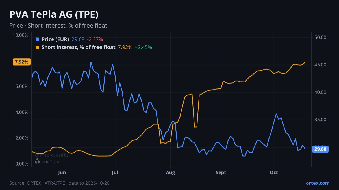
Task: Toggle the Short interest, % of free float label
Action: (78, 47)
